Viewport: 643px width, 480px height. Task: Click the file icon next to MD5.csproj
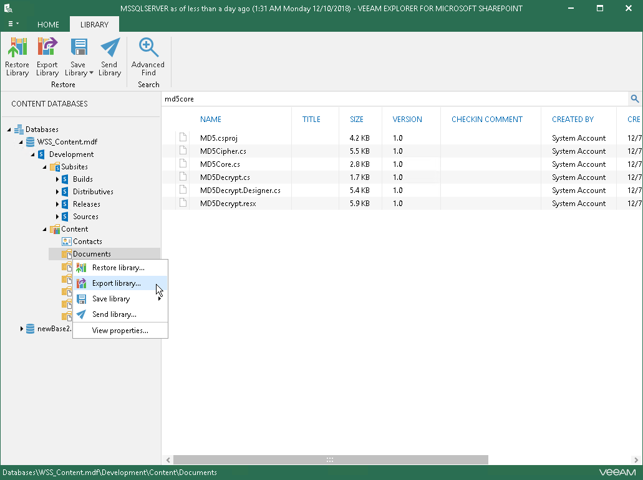point(183,138)
